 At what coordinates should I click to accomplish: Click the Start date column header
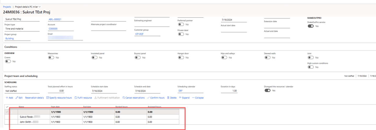55,107
